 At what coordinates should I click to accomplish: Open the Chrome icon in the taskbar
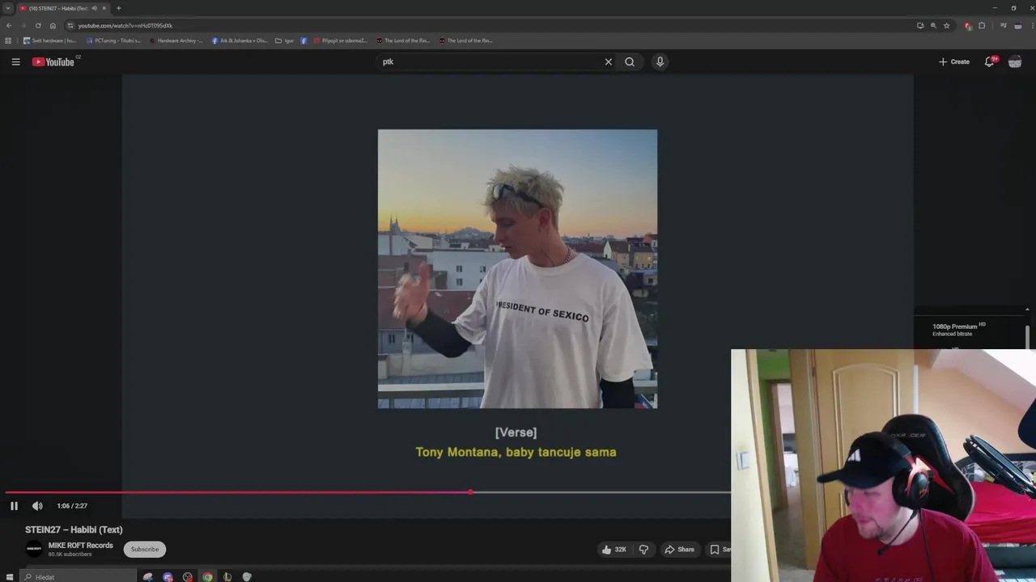click(x=207, y=577)
